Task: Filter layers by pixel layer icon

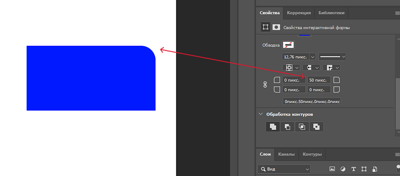Action: click(332, 169)
